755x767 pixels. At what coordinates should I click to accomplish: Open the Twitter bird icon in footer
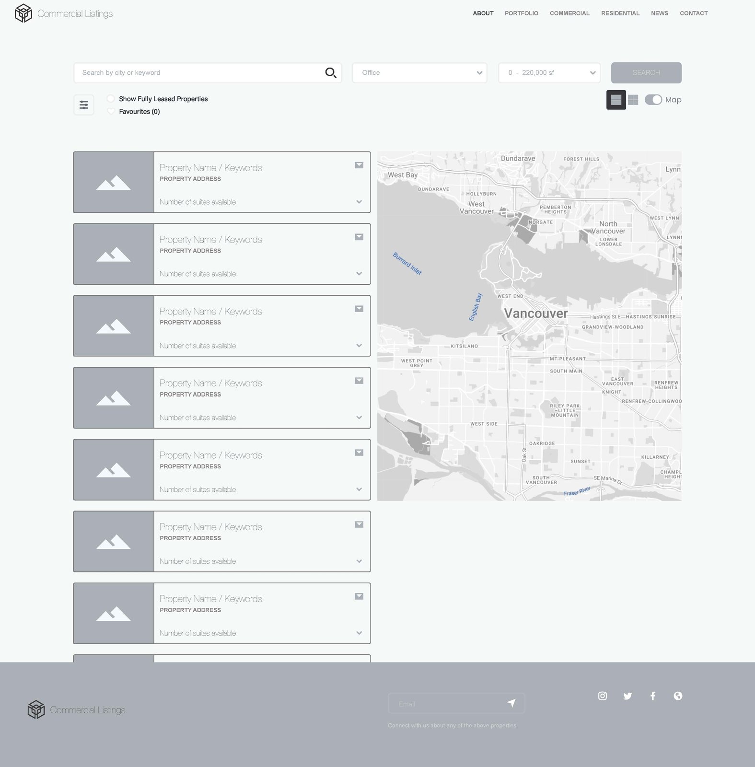click(x=627, y=696)
